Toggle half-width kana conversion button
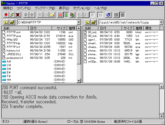 (x=100, y=15)
